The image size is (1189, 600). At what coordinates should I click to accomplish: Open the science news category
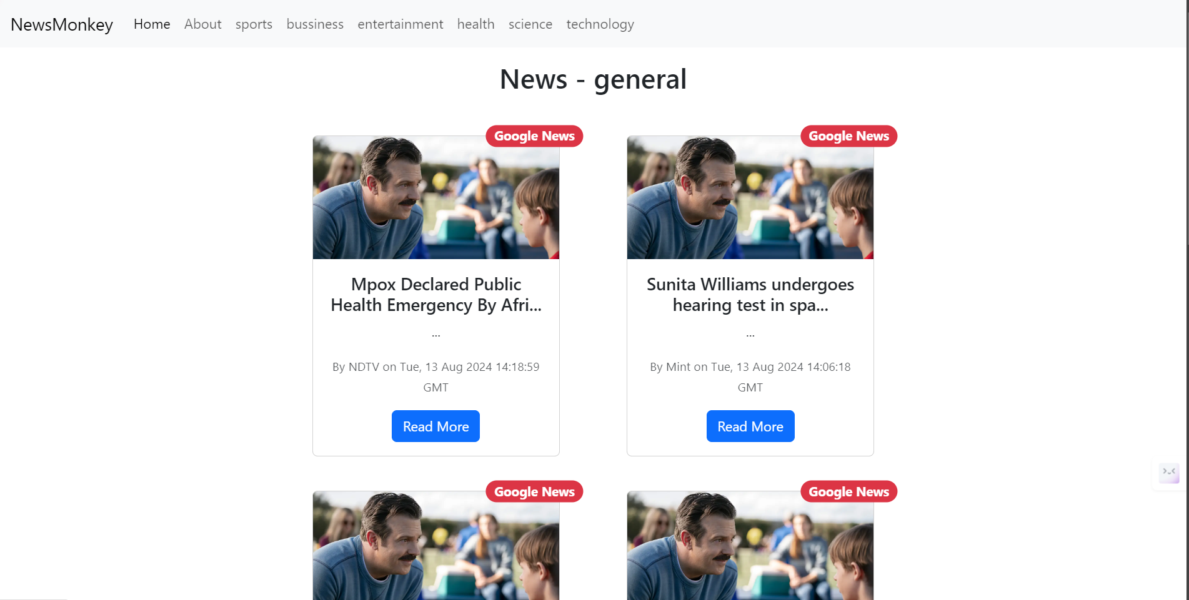[530, 24]
